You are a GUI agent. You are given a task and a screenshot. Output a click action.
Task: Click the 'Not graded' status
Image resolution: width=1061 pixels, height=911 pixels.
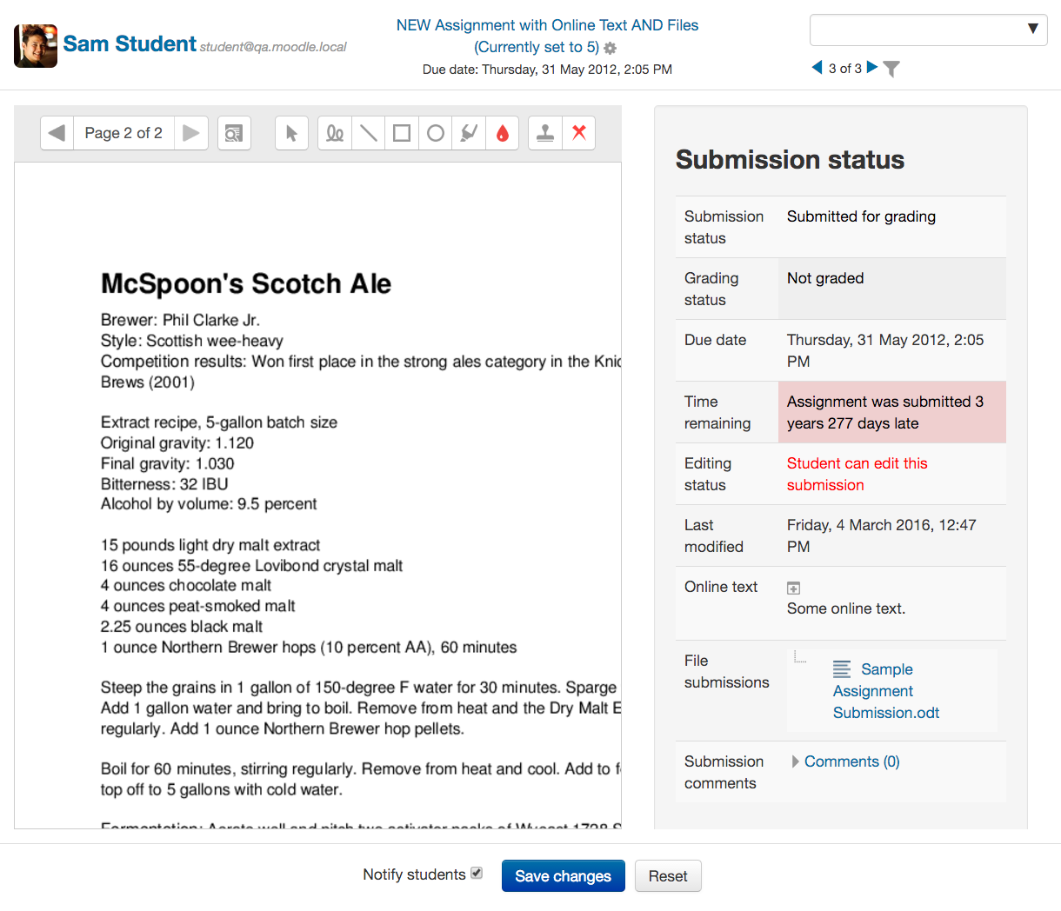(x=825, y=278)
